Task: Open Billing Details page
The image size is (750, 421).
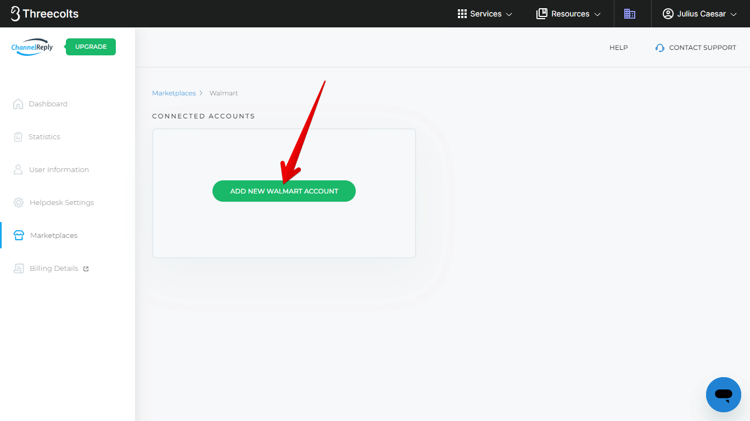Action: 54,269
